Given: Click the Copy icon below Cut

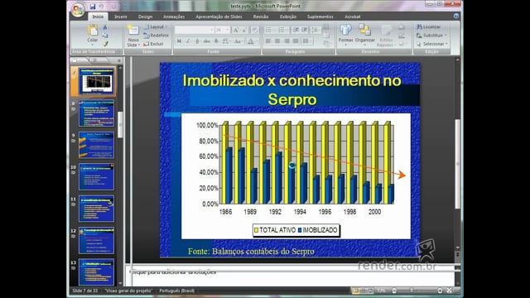Looking at the screenshot, I should point(105,36).
